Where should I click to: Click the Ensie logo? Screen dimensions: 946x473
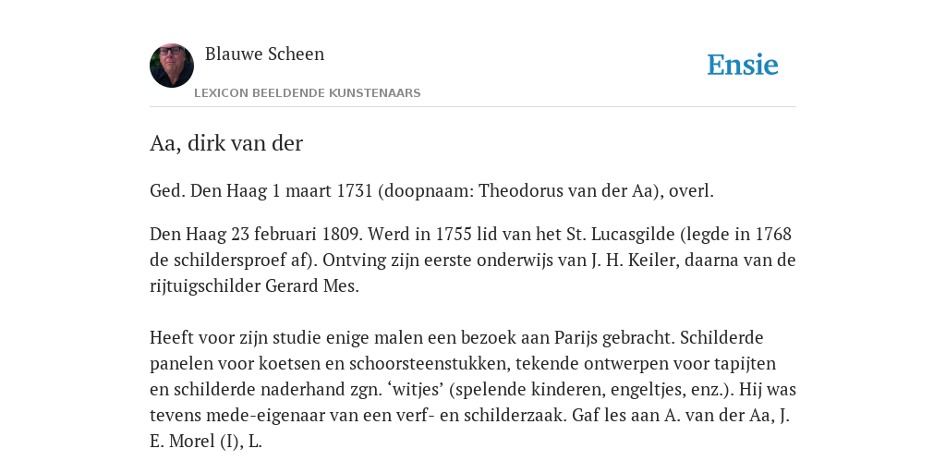point(743,65)
